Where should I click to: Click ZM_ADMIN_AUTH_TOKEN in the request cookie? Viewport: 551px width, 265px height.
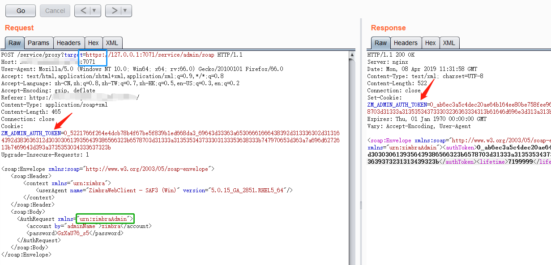[31, 133]
